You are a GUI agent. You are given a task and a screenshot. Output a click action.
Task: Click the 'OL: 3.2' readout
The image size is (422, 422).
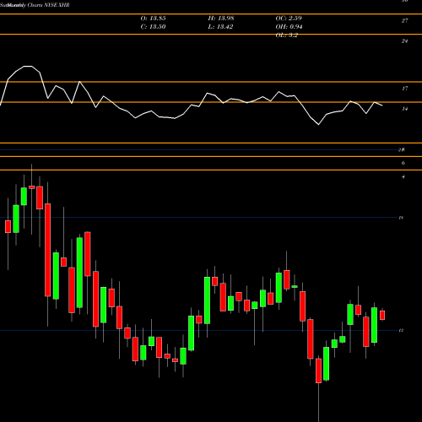pos(286,35)
